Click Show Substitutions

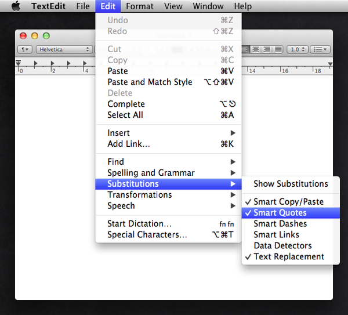[291, 184]
